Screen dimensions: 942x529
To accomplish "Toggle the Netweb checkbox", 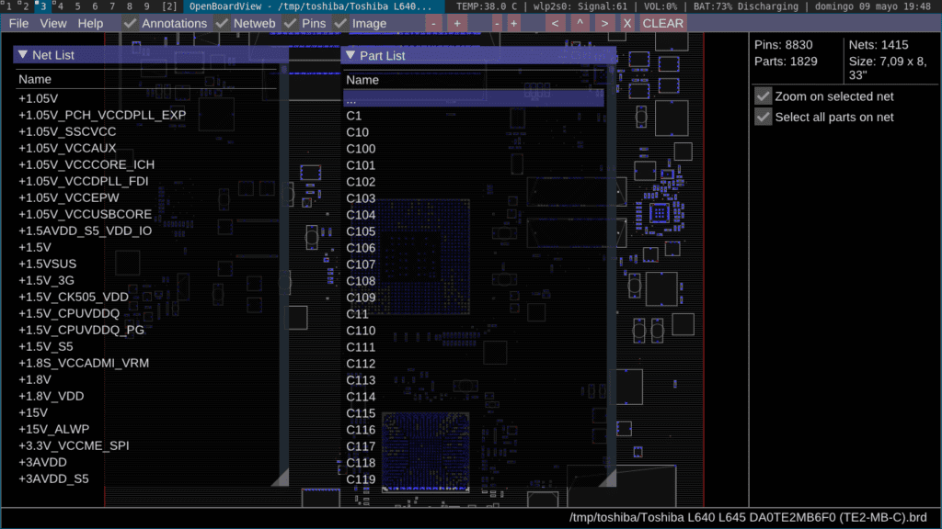I will (x=222, y=23).
